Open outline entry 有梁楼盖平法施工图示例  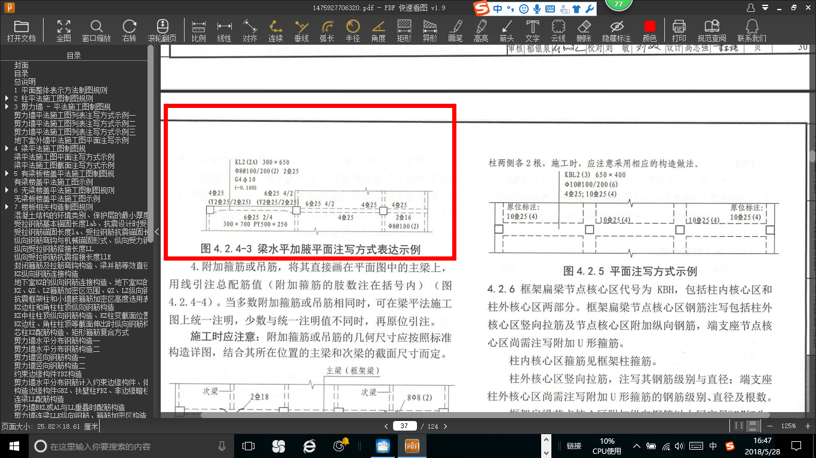tap(54, 182)
